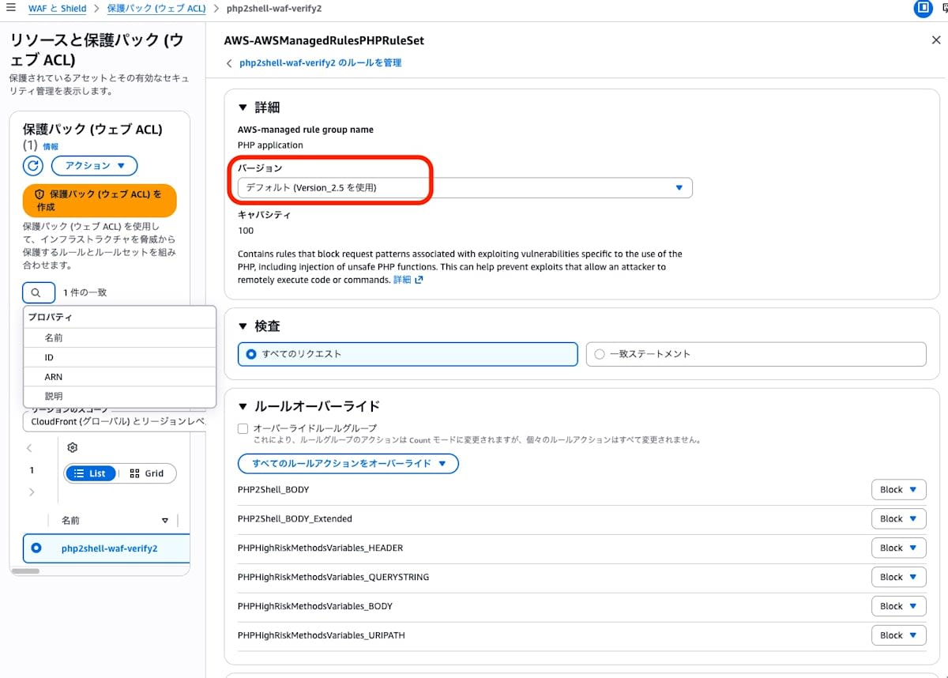
Task: Click the refresh icon button
Action: pyautogui.click(x=33, y=166)
